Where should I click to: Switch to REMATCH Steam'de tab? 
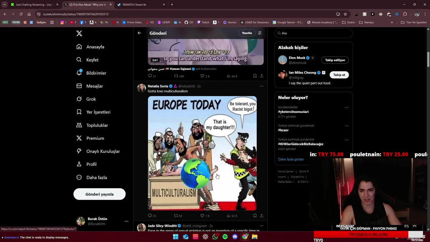click(x=141, y=5)
